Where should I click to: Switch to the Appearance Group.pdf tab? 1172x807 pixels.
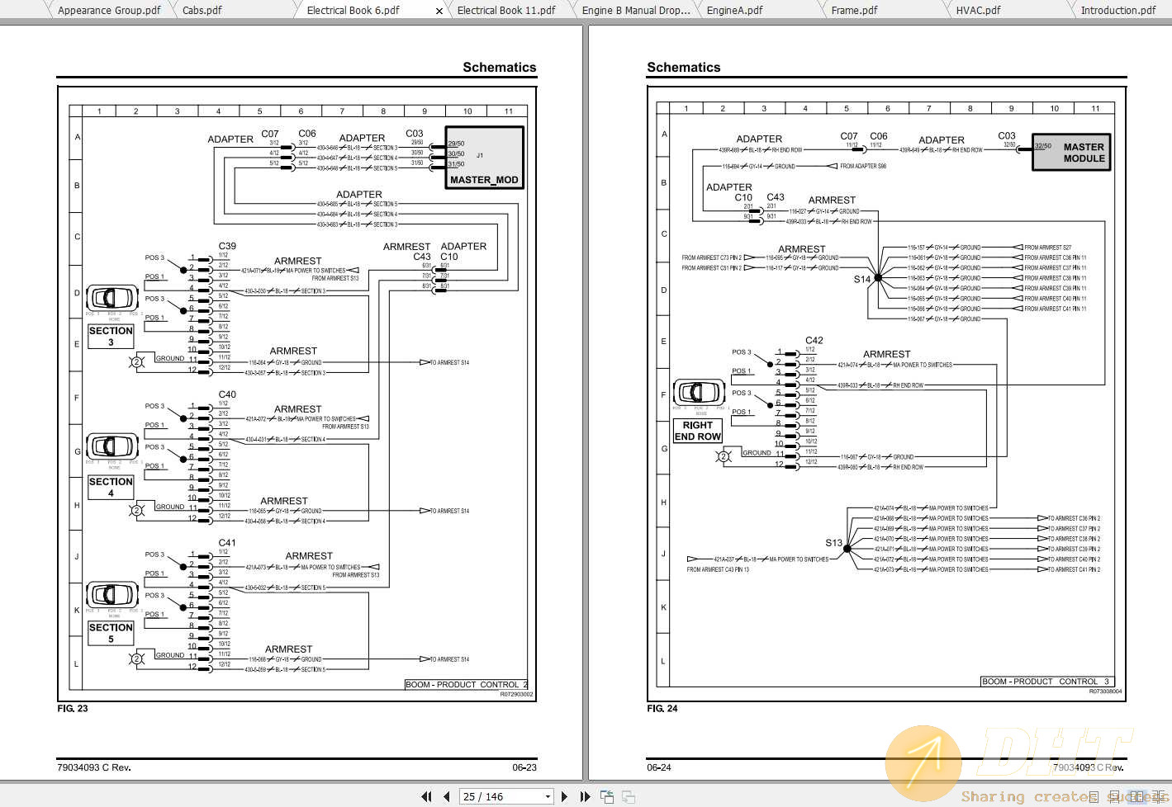click(109, 11)
